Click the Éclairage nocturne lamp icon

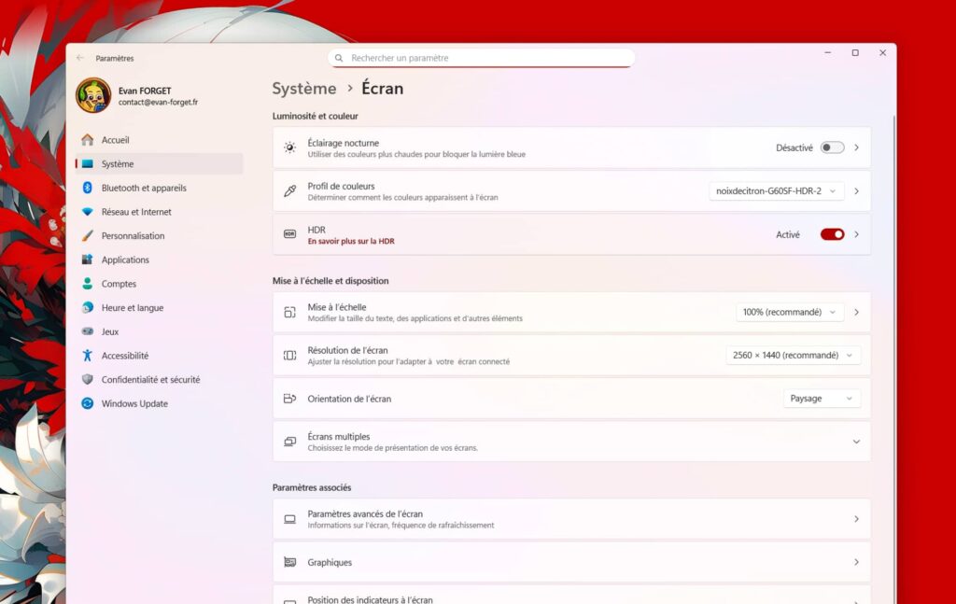click(x=288, y=147)
